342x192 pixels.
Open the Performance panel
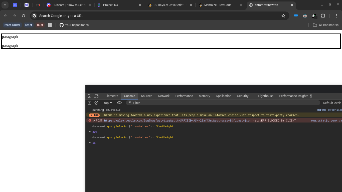(x=184, y=96)
